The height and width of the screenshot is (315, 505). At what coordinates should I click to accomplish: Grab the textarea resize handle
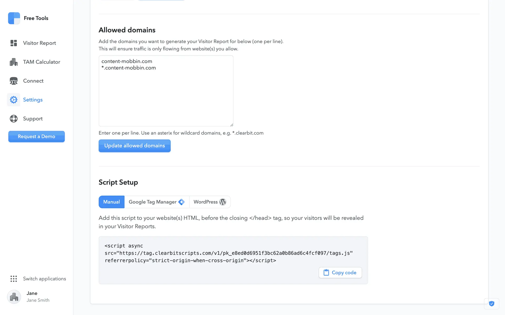[231, 125]
